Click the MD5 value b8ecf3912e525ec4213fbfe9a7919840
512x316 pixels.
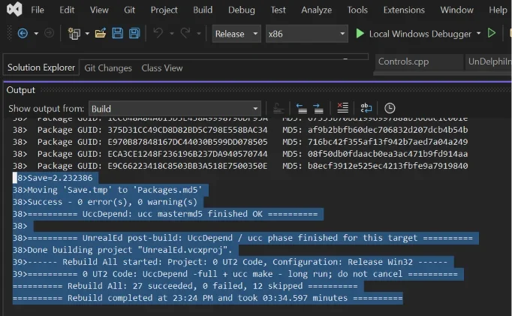pos(387,166)
